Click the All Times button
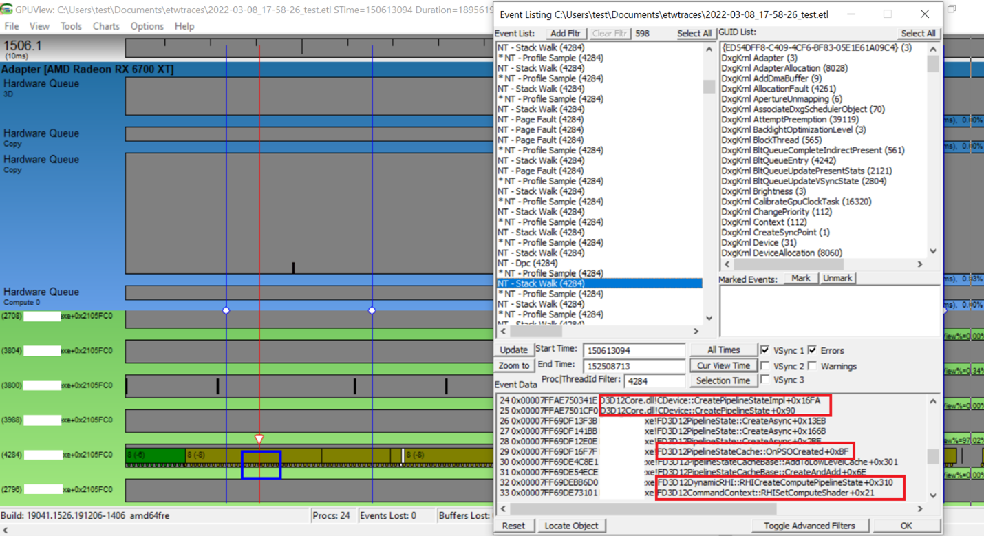The width and height of the screenshot is (984, 536). click(x=723, y=350)
